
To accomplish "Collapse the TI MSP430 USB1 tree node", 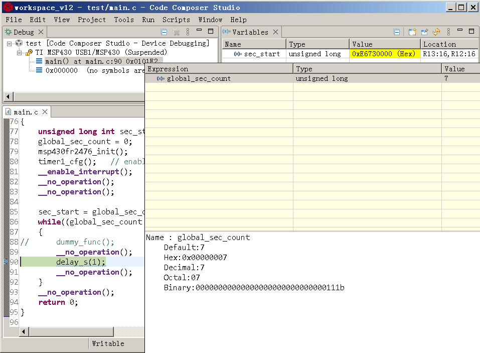I will point(20,53).
